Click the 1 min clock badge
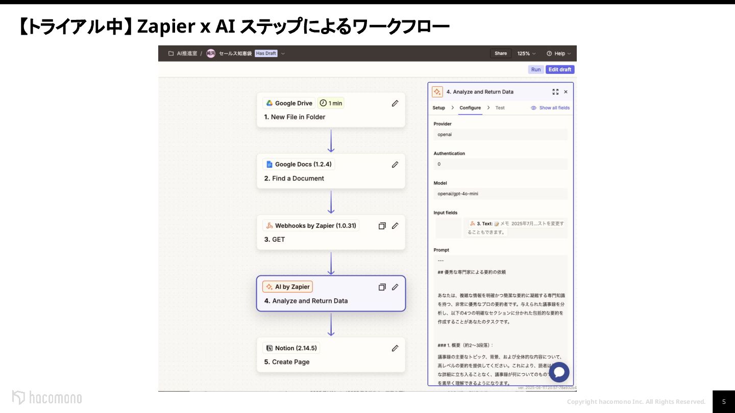 click(x=331, y=103)
